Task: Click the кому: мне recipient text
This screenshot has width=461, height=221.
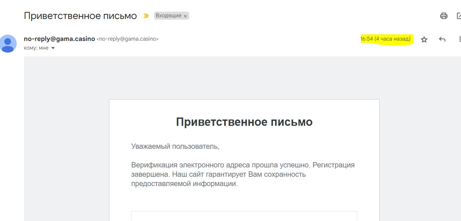Action: click(x=36, y=48)
